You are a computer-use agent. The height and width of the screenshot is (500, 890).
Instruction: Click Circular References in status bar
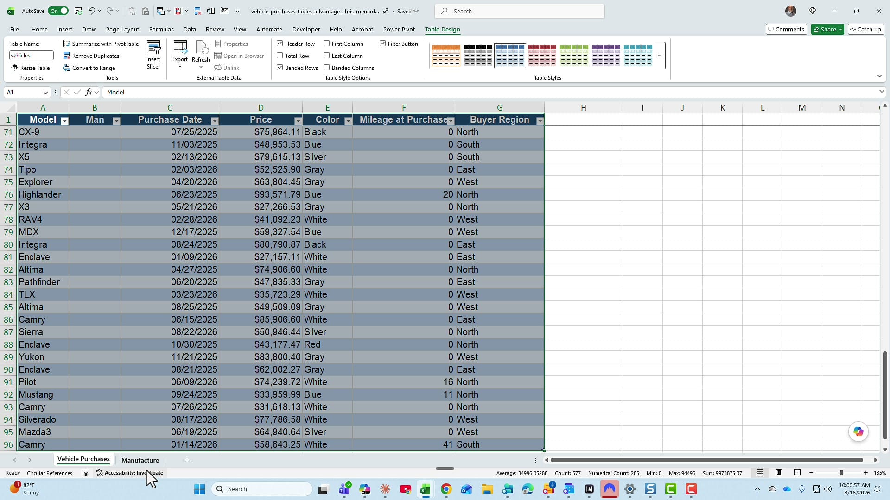(x=50, y=473)
